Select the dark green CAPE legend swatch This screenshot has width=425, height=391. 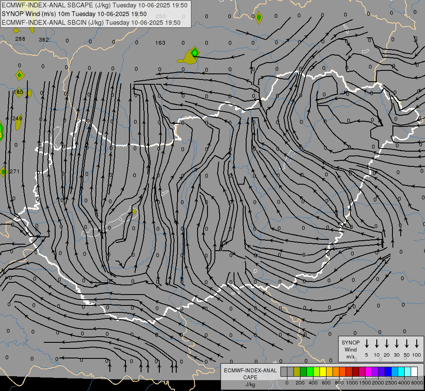point(303,371)
